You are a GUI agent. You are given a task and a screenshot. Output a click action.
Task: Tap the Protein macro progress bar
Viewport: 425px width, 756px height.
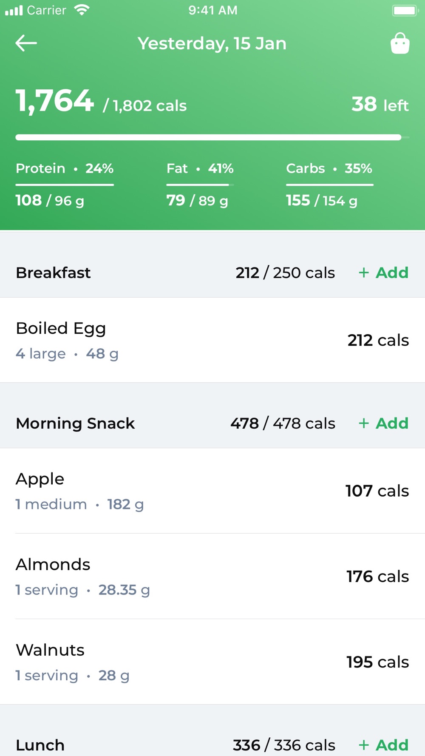65,185
